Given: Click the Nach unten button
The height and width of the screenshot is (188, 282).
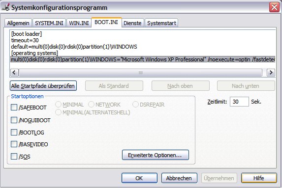Looking at the screenshot, I should [246, 86].
